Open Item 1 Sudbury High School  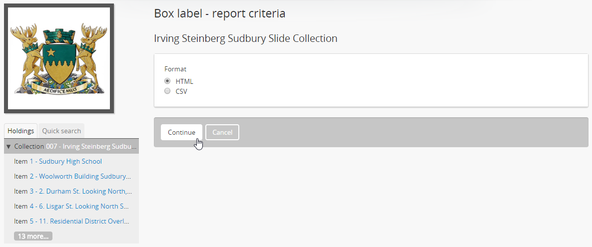pyautogui.click(x=65, y=162)
